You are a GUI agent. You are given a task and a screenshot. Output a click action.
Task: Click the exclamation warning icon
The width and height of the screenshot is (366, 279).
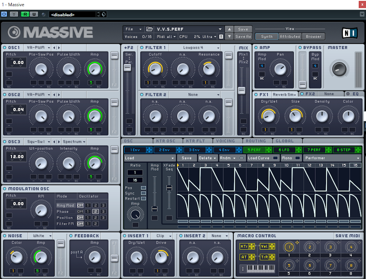pyautogui.click(x=221, y=37)
